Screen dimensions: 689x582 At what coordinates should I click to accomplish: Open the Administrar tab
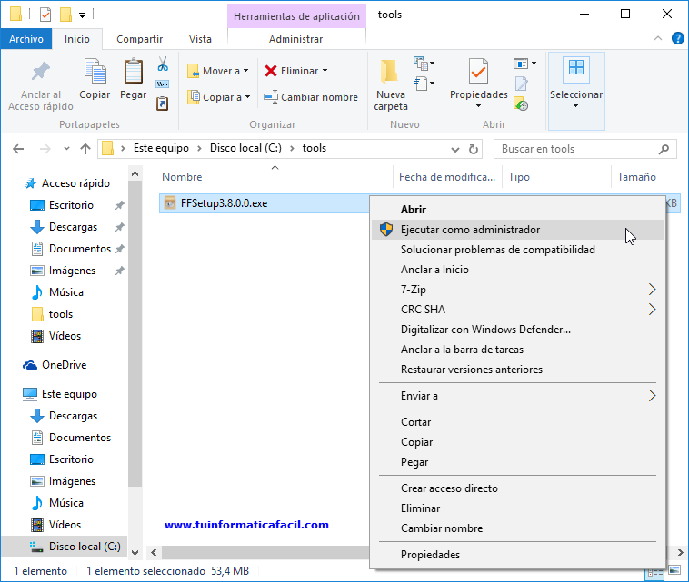point(296,39)
